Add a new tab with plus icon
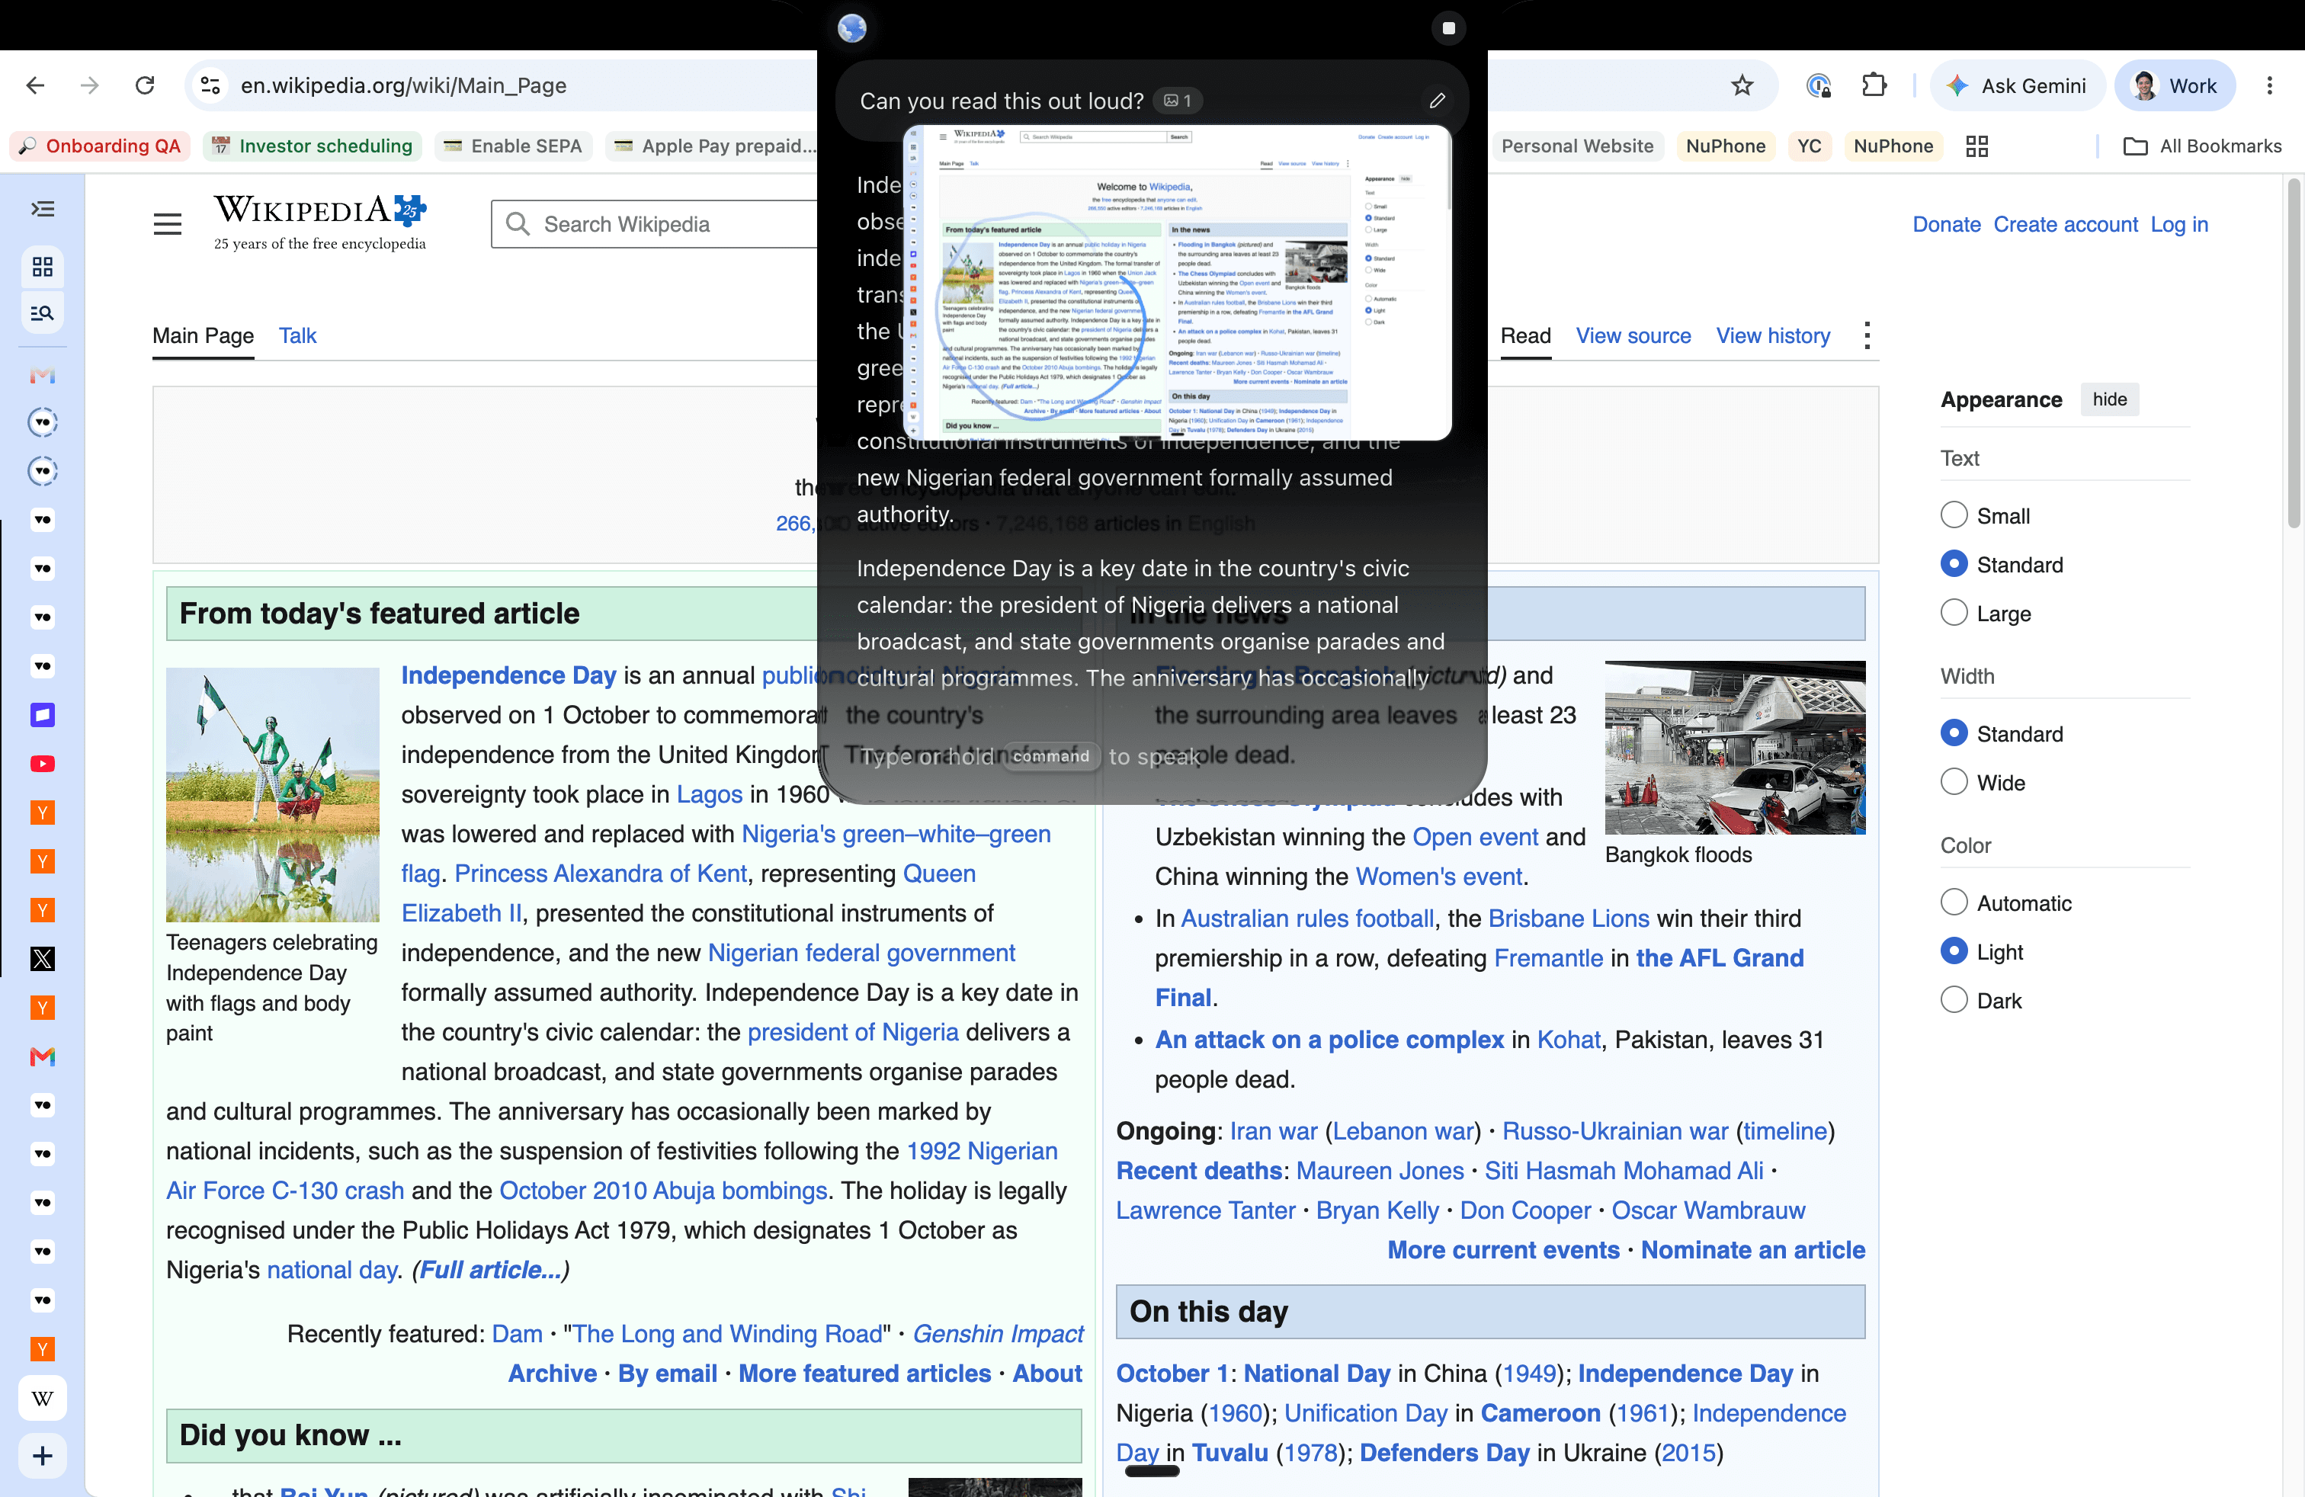 click(43, 1455)
